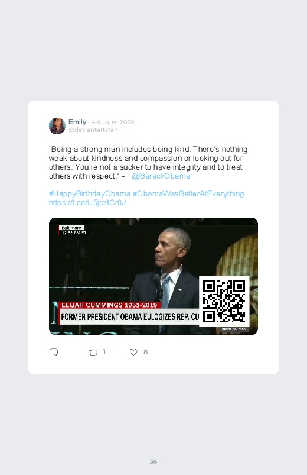The height and width of the screenshot is (475, 307).
Task: Click the retweet count of 1
Action: [104, 352]
